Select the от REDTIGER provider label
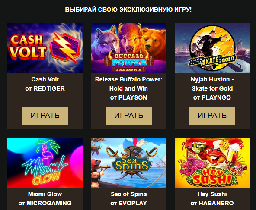Screen dimensions: 256x210 [45, 88]
